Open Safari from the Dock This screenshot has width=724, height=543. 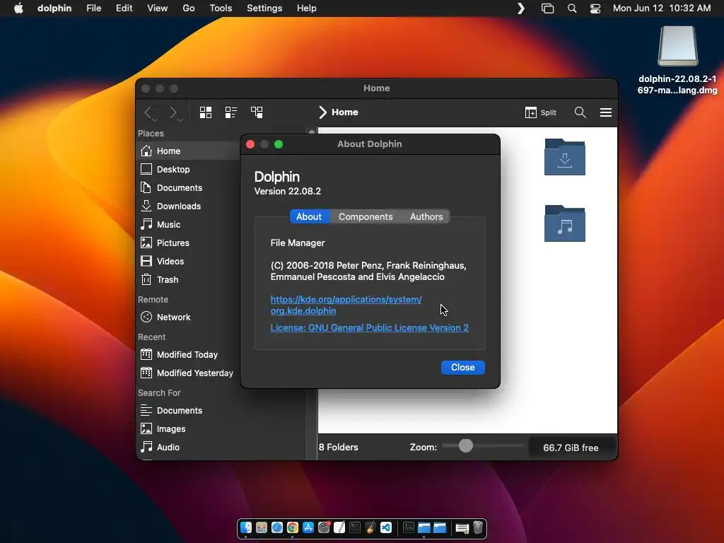coord(277,527)
